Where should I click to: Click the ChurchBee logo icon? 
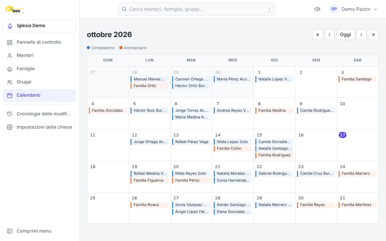(x=14, y=10)
